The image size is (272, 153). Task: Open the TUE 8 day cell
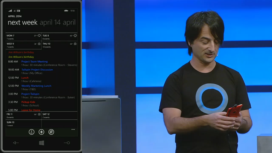[x=59, y=37]
